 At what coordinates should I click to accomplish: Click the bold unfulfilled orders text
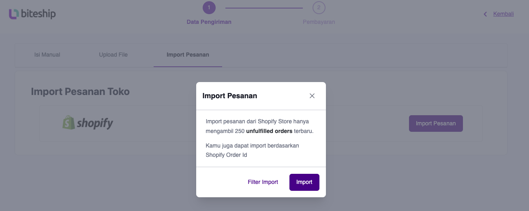coord(269,131)
